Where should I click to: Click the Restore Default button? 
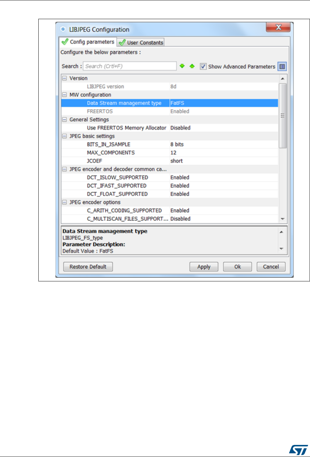coord(88,267)
